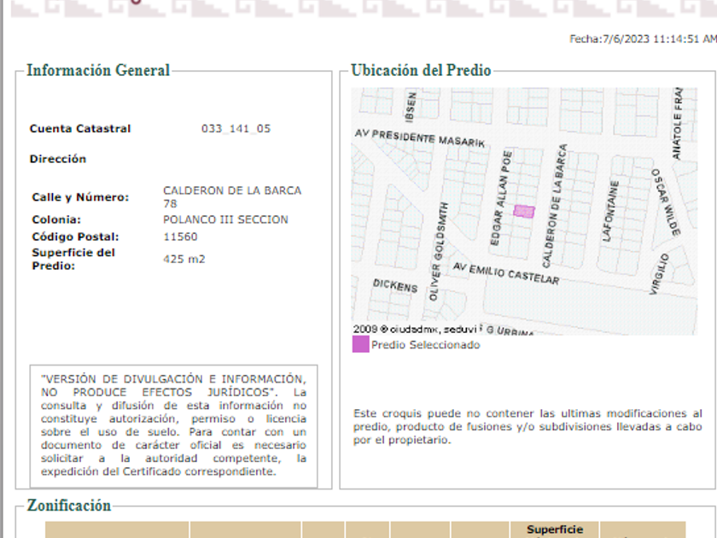Click the Información General section heading

coord(98,71)
